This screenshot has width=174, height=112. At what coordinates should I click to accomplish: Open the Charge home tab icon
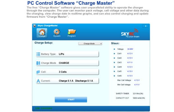[x=42, y=33]
